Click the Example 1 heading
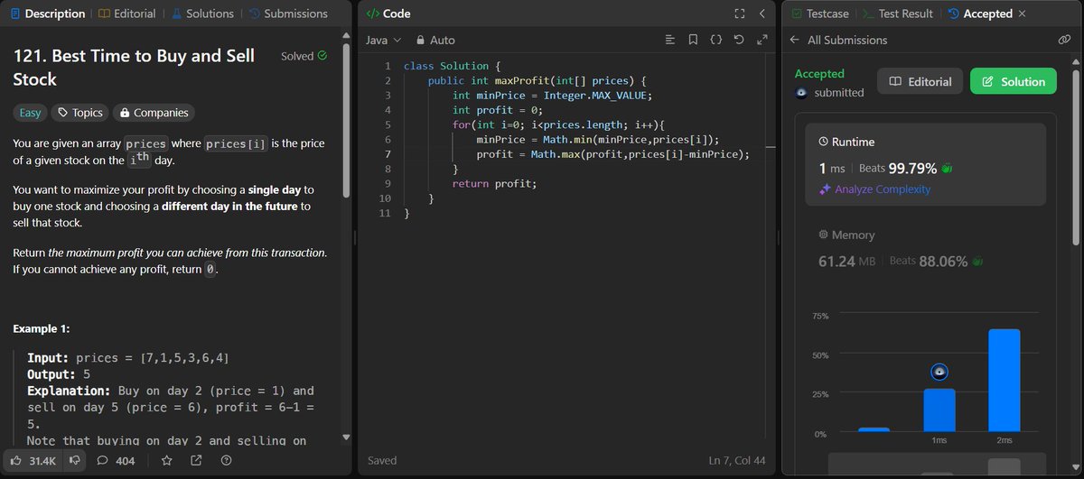Screen dimensions: 1084x479 [42, 328]
